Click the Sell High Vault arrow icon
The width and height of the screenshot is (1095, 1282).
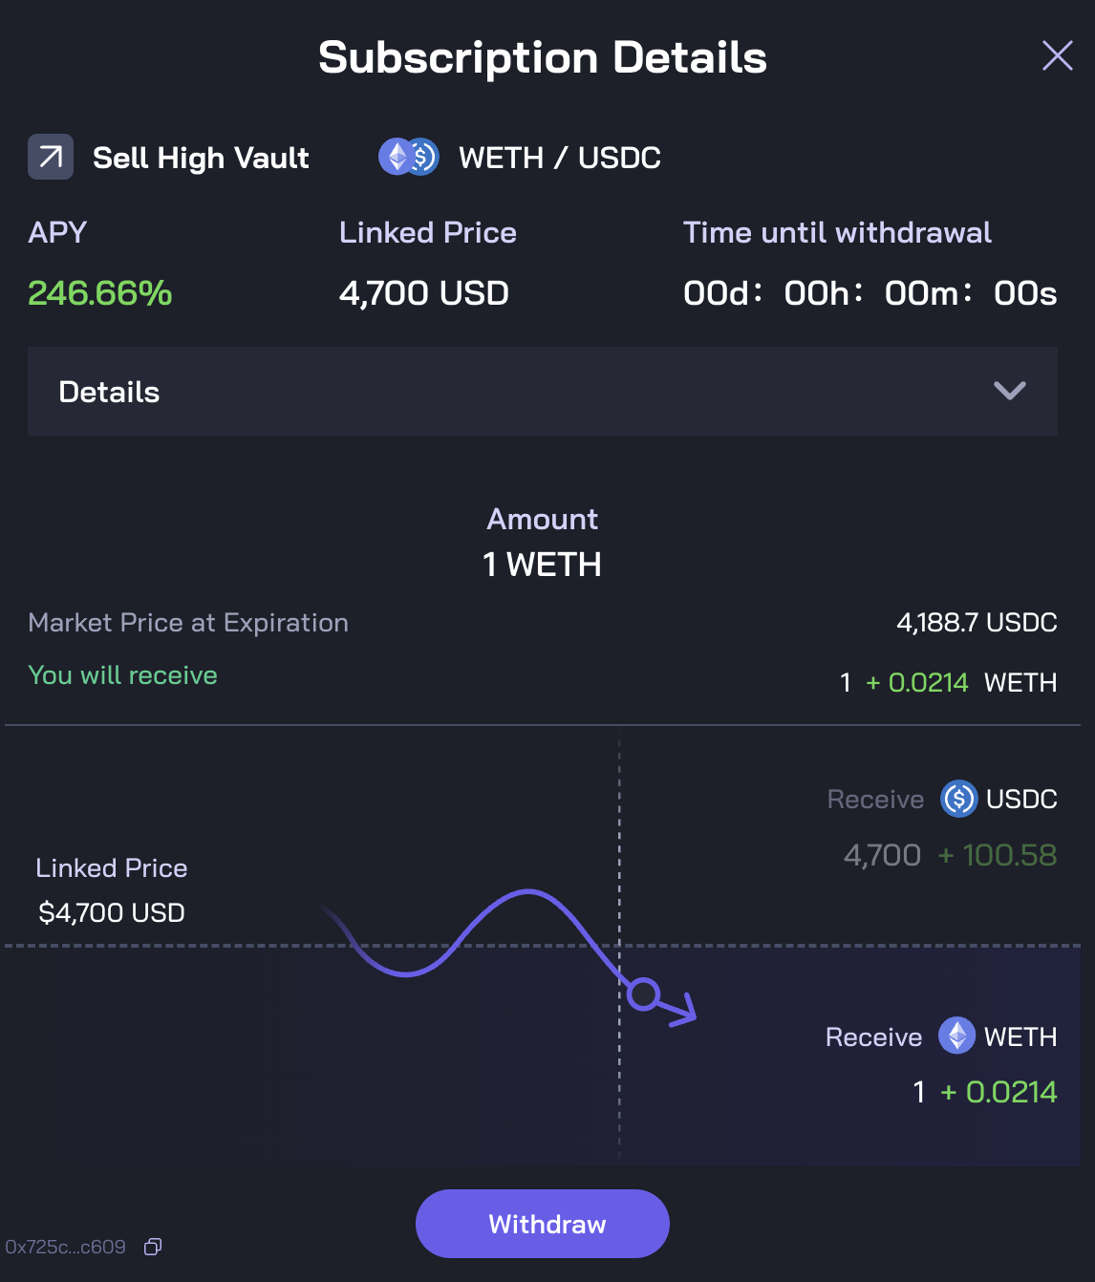pyautogui.click(x=51, y=157)
